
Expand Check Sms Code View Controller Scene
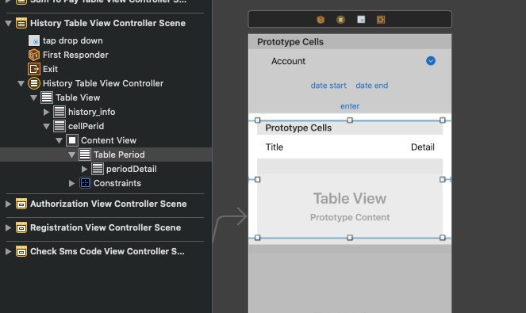pyautogui.click(x=9, y=251)
